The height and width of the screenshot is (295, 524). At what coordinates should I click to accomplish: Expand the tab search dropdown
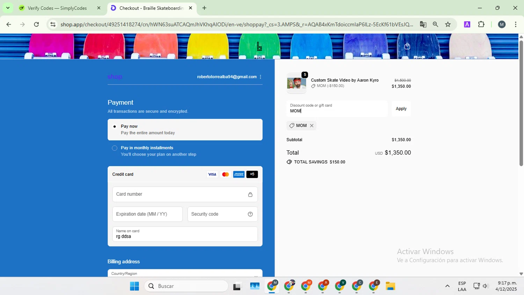pyautogui.click(x=8, y=8)
